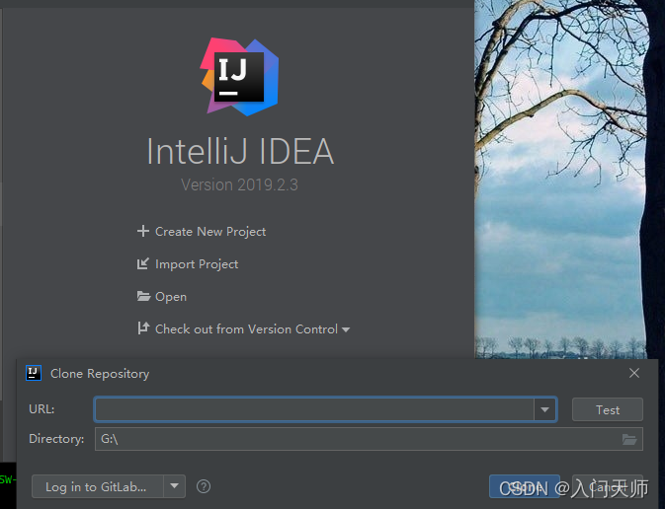Click the Import Project arrow icon
The height and width of the screenshot is (509, 665).
coord(143,263)
